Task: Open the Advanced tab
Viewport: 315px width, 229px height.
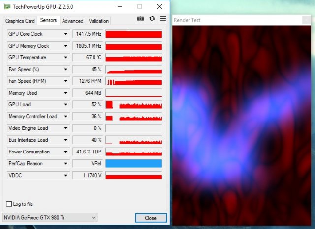Action: [x=72, y=21]
